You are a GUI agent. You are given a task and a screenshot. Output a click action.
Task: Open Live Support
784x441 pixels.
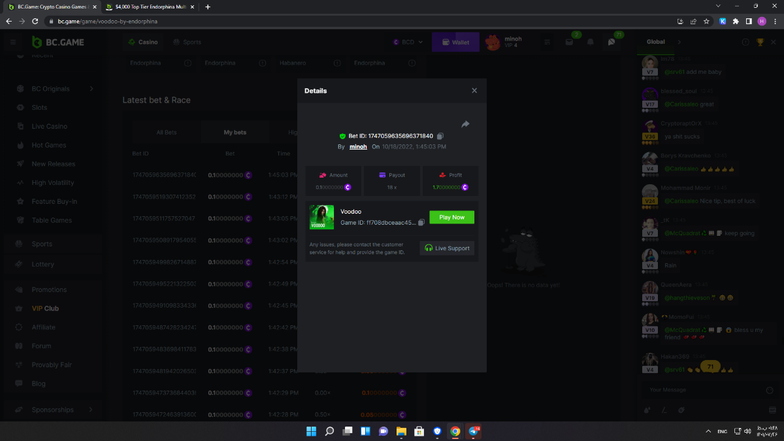point(447,248)
